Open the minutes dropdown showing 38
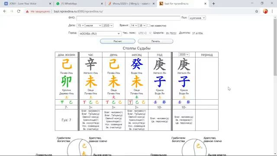This screenshot has height=156, width=277. [142, 26]
